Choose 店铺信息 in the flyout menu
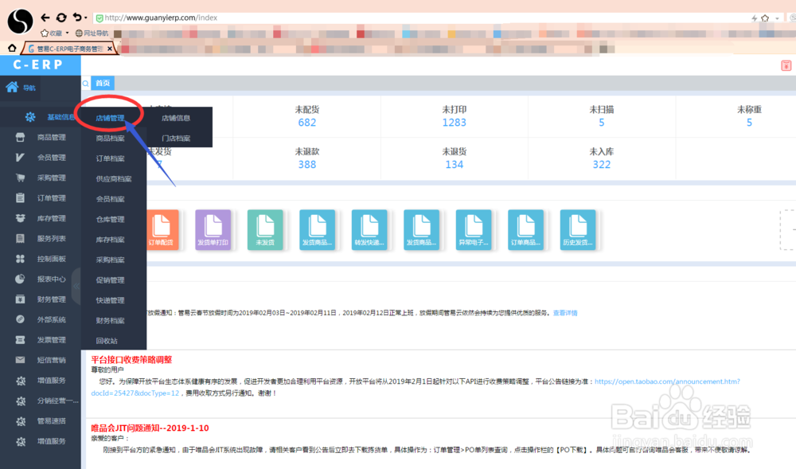 pos(176,118)
